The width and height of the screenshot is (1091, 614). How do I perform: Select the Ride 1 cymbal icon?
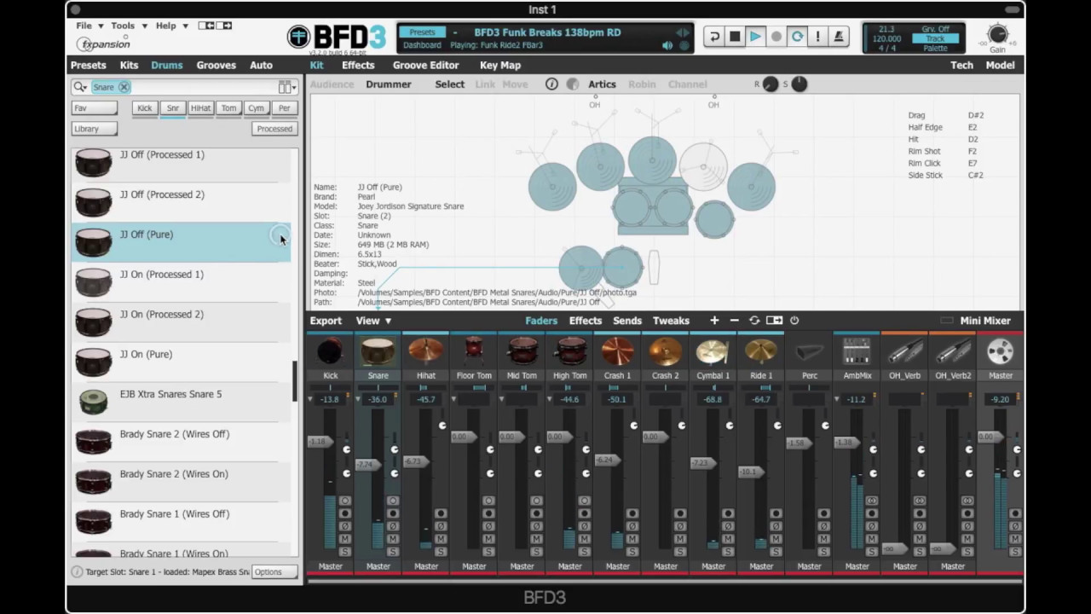point(761,351)
